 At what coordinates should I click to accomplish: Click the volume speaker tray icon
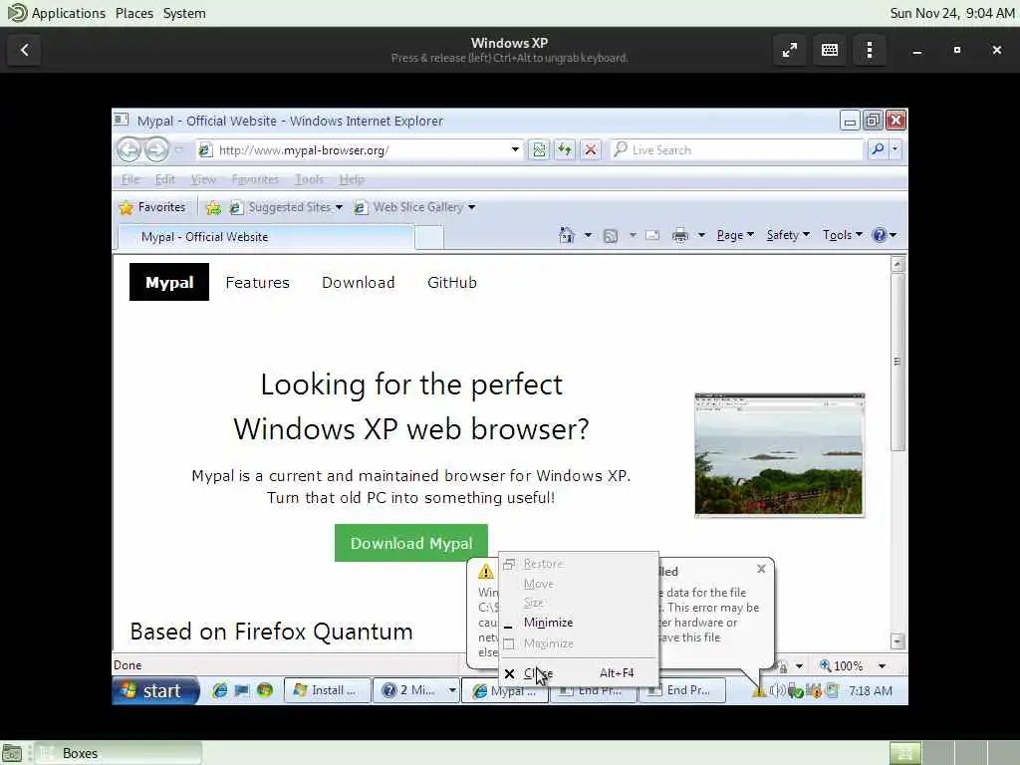tap(776, 691)
